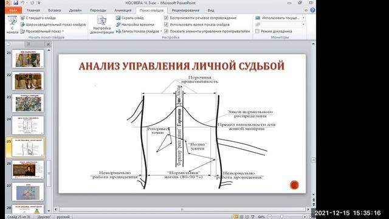
Task: Switch to 'Переходы' tab
Action: [98, 10]
